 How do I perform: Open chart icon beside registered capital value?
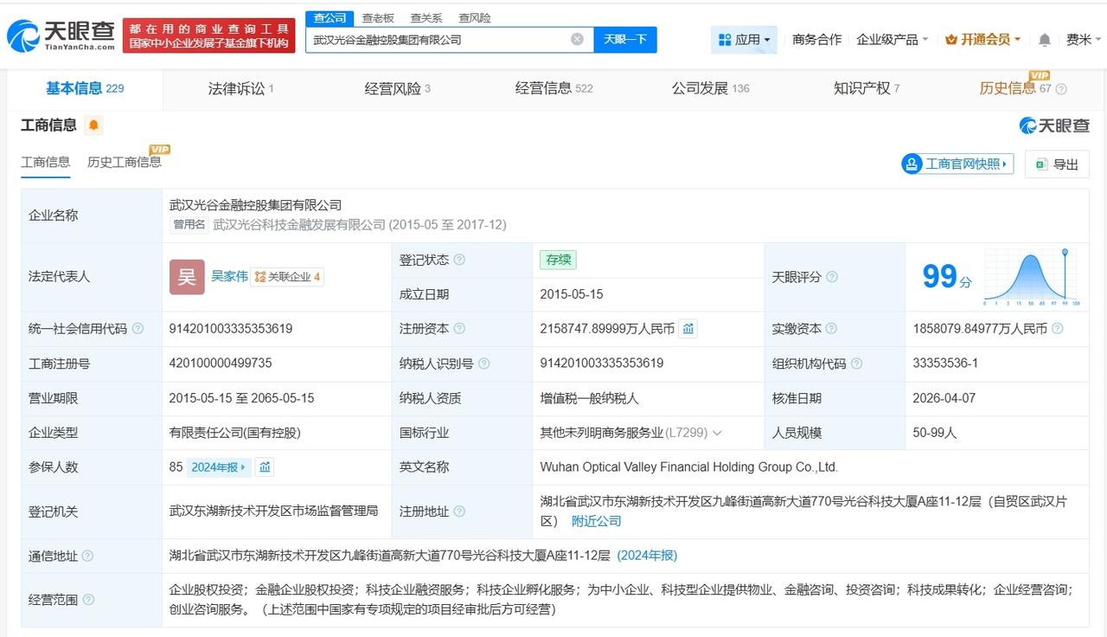tap(688, 329)
